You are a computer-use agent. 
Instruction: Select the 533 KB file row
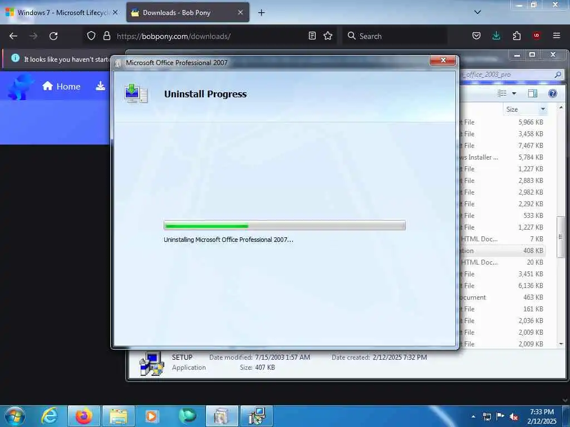point(502,216)
